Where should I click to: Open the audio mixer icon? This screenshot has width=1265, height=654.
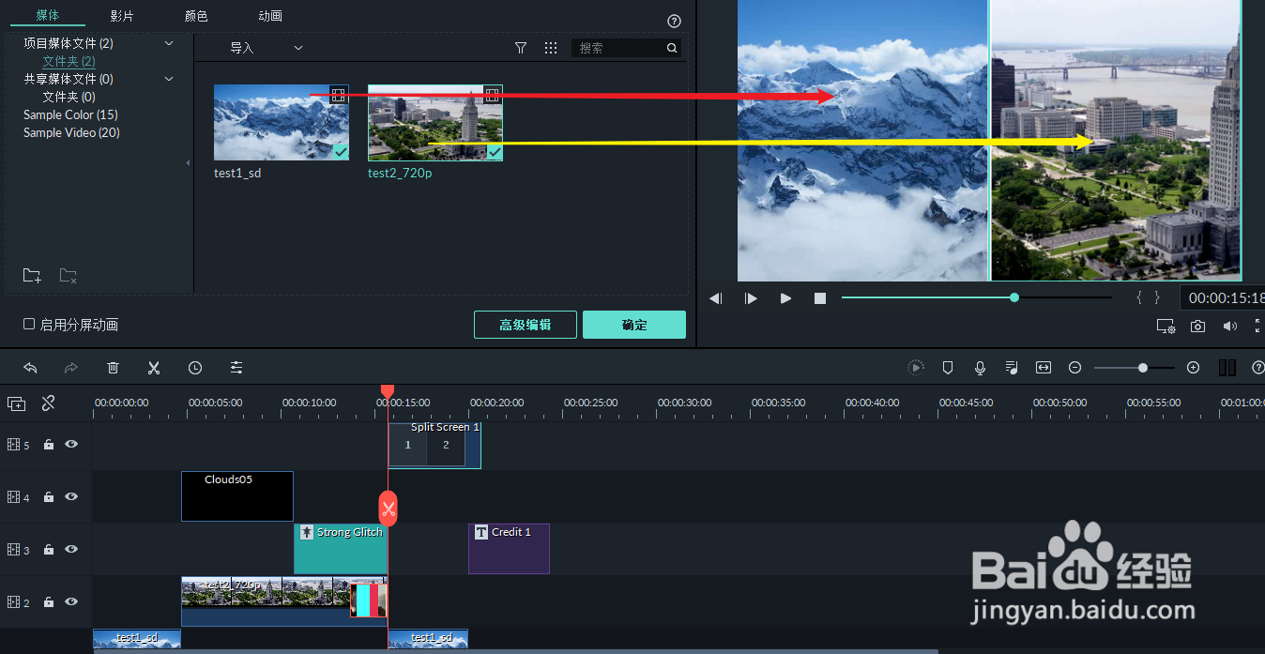click(x=1012, y=367)
